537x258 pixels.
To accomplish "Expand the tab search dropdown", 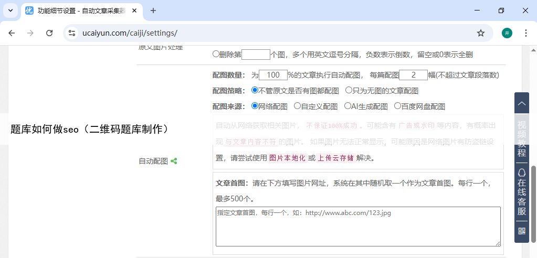I will click(10, 10).
